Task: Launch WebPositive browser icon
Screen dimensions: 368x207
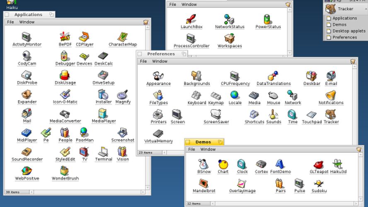Action: click(27, 171)
